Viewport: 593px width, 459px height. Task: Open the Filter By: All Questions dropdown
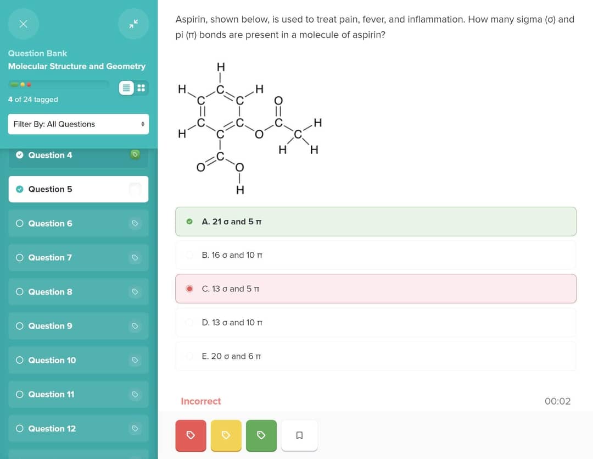point(79,124)
